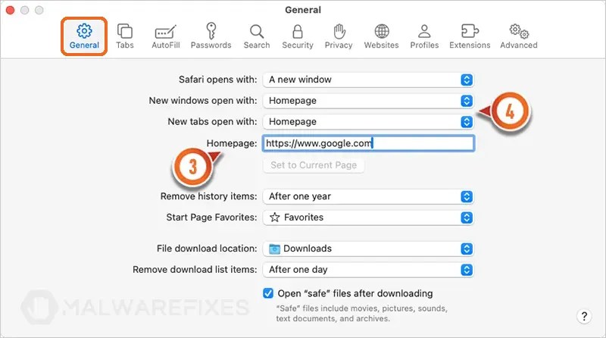Image resolution: width=606 pixels, height=338 pixels.
Task: Expand the 'New tabs open with' dropdown
Action: [368, 122]
